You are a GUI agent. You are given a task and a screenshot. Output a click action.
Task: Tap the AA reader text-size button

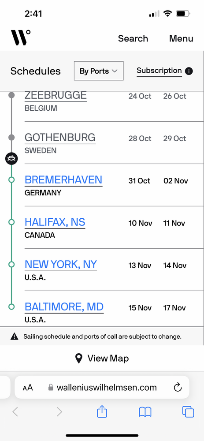(x=28, y=388)
